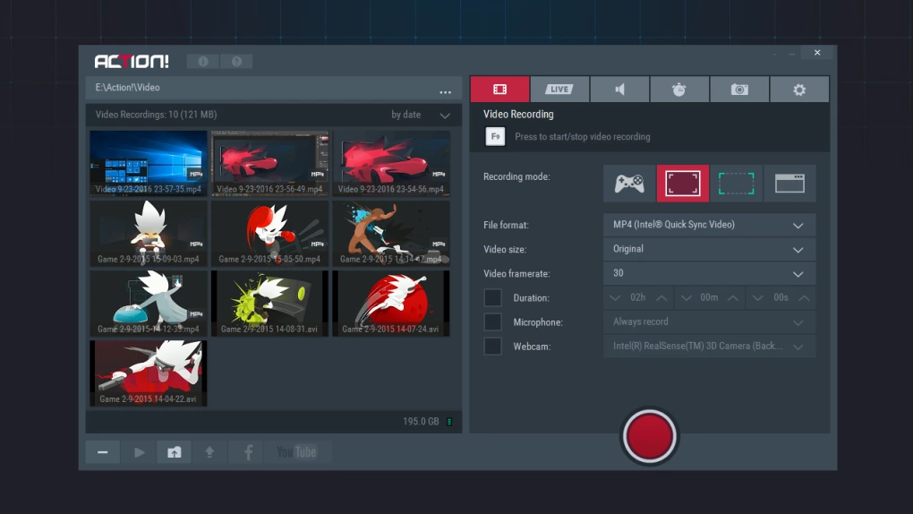Switch to the audio recording tab
This screenshot has width=913, height=514.
619,90
